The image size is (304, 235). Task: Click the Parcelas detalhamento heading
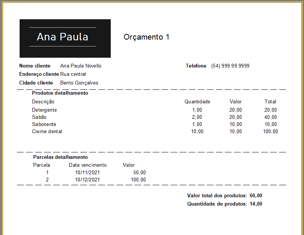[61, 157]
